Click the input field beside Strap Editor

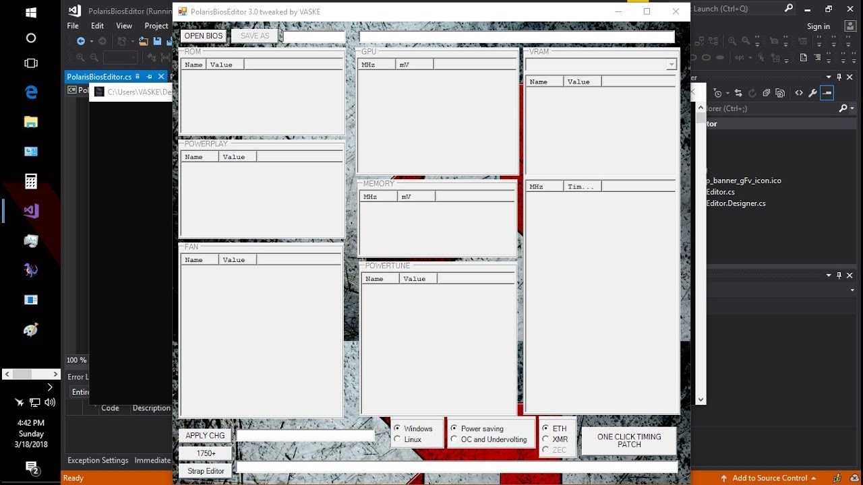point(456,466)
